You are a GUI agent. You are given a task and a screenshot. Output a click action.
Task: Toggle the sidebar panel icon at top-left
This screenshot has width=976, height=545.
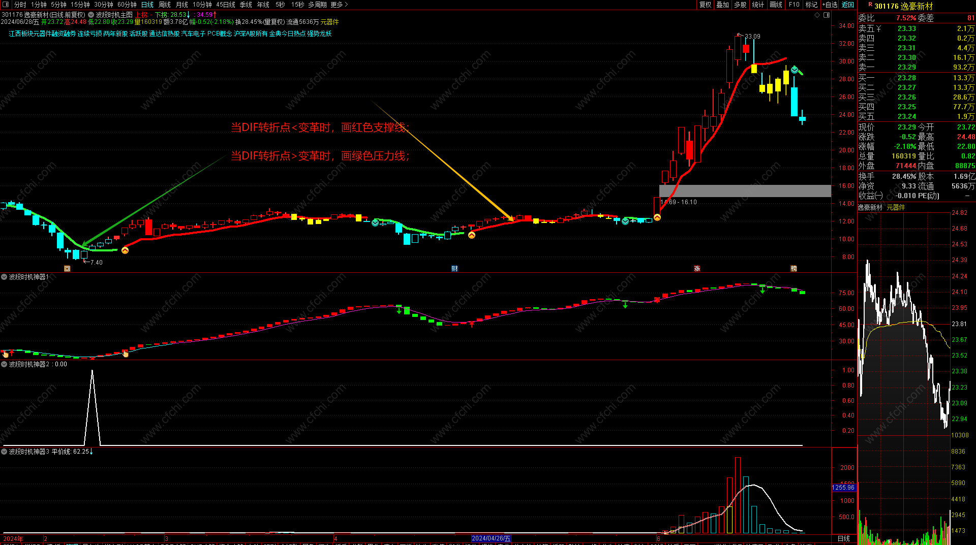pyautogui.click(x=6, y=5)
